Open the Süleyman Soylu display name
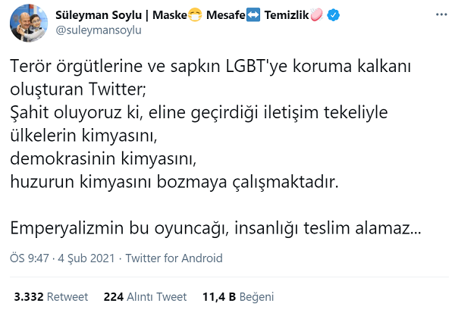Screen dimensions: 455x310 coord(99,15)
